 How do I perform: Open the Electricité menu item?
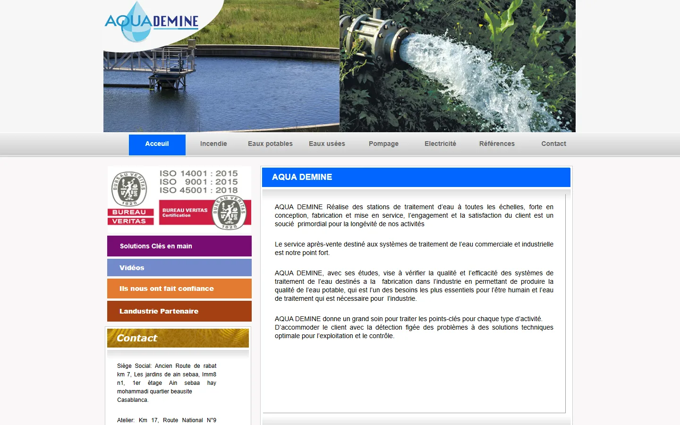[x=440, y=144]
